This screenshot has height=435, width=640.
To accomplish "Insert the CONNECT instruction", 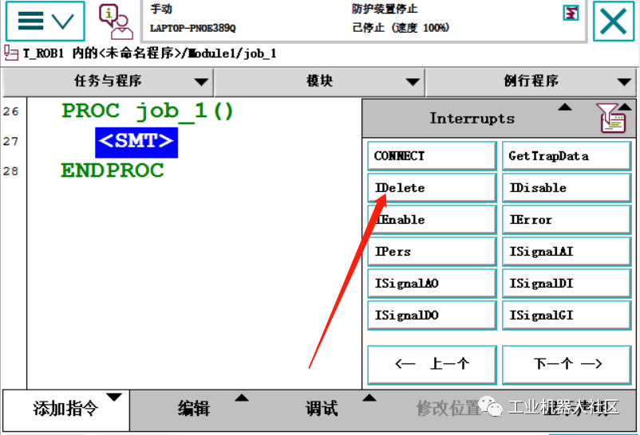I will pyautogui.click(x=433, y=156).
